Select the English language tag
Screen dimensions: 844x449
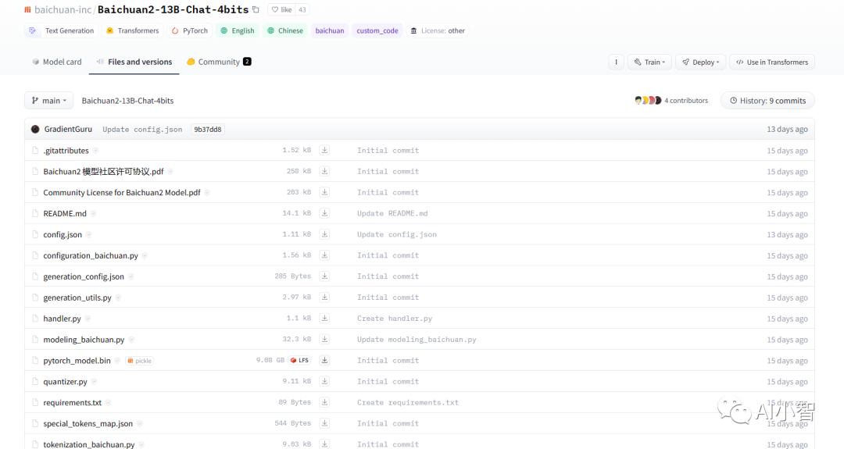tap(238, 30)
